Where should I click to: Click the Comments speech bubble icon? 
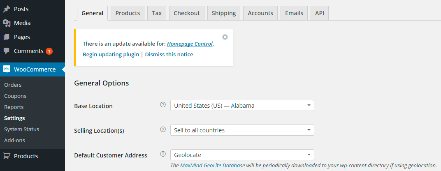click(x=7, y=51)
